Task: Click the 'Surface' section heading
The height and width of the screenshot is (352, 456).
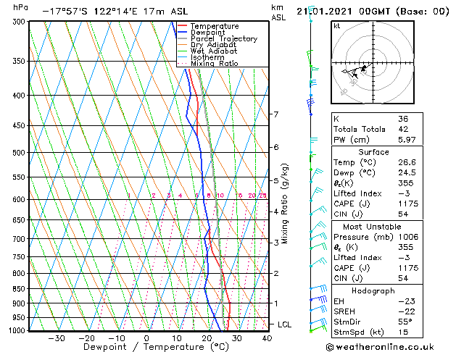Action: [373, 152]
